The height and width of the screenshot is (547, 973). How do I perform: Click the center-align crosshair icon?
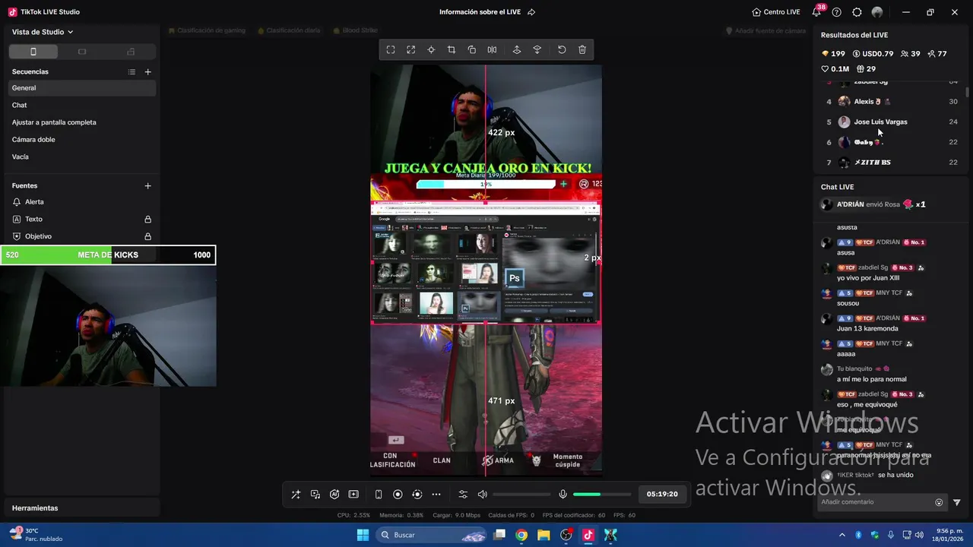click(431, 50)
